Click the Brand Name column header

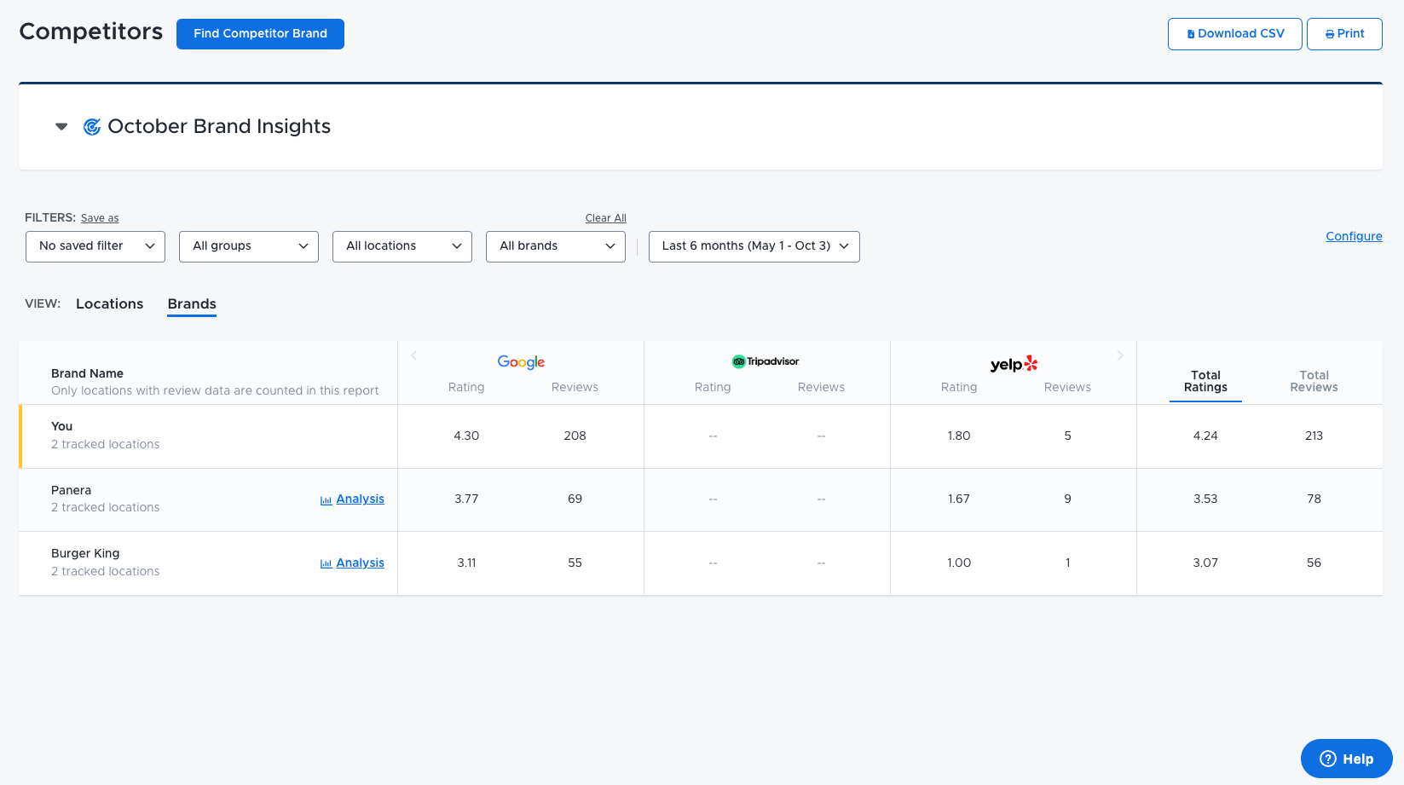[x=87, y=373]
